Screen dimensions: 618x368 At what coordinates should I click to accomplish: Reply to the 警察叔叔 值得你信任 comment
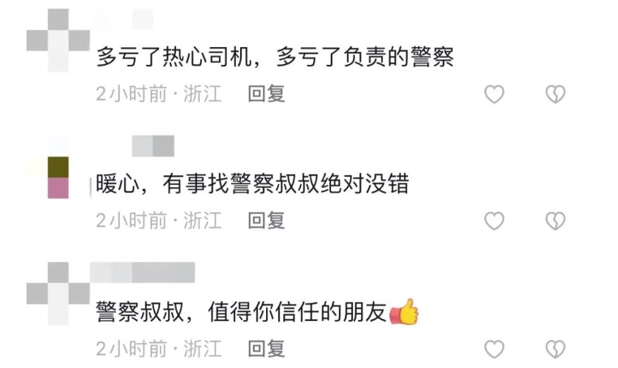(x=267, y=349)
